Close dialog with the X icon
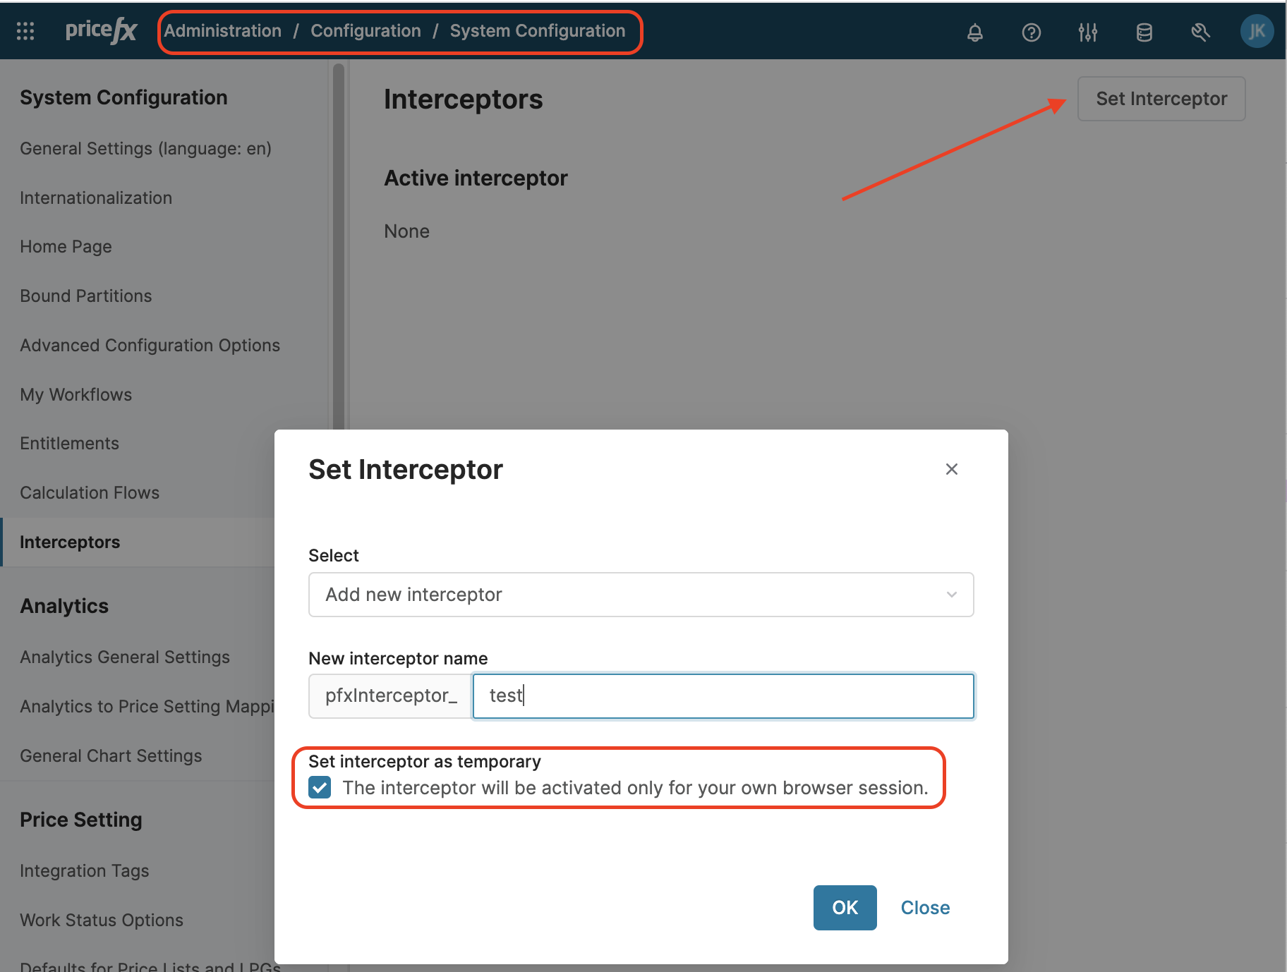1287x972 pixels. coord(951,469)
